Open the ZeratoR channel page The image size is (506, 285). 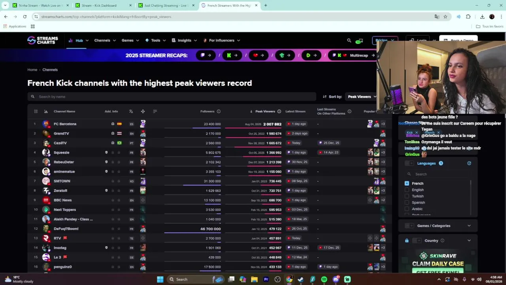tap(60, 191)
